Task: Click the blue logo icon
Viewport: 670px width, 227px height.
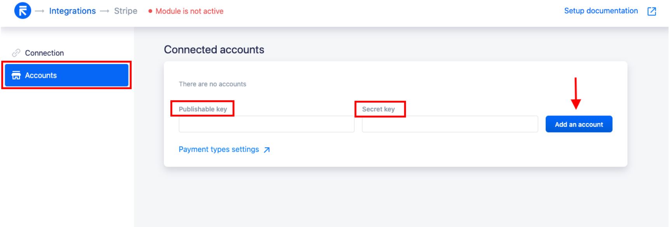Action: (x=23, y=11)
